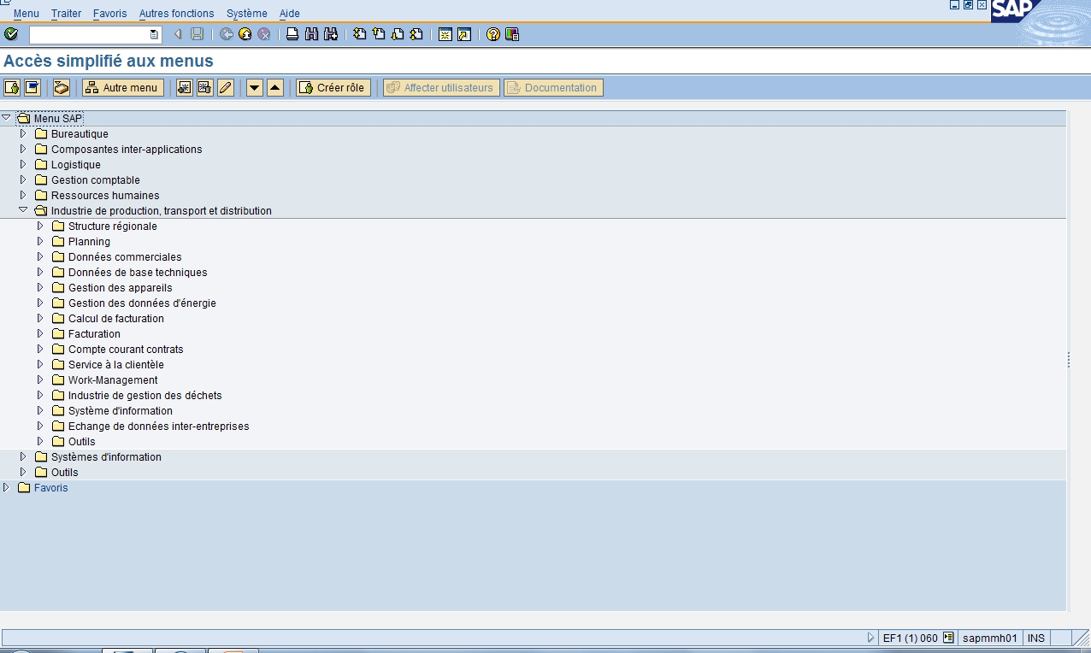This screenshot has height=653, width=1091.
Task: Expand the Logistique folder
Action: pyautogui.click(x=23, y=164)
